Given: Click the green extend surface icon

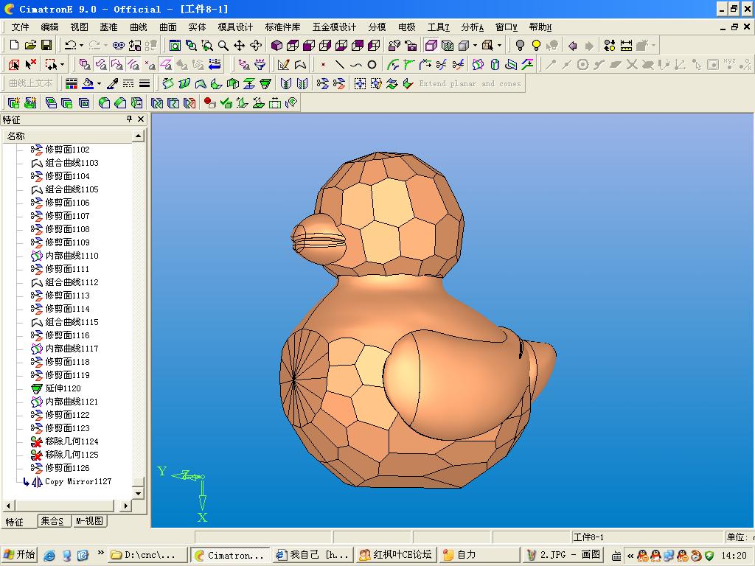Looking at the screenshot, I should [265, 84].
